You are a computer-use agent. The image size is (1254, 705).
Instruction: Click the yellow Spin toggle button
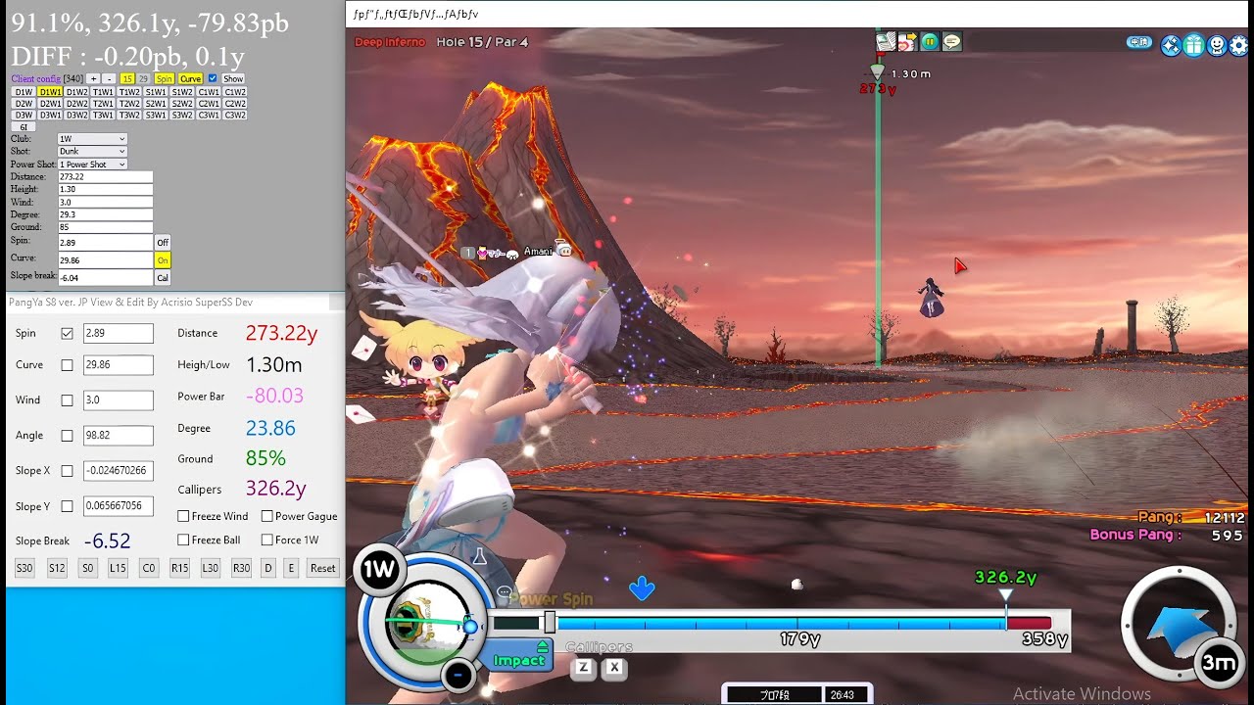point(164,78)
